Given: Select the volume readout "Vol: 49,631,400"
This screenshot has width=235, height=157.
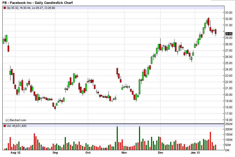Looking at the screenshot, I should [17, 126].
